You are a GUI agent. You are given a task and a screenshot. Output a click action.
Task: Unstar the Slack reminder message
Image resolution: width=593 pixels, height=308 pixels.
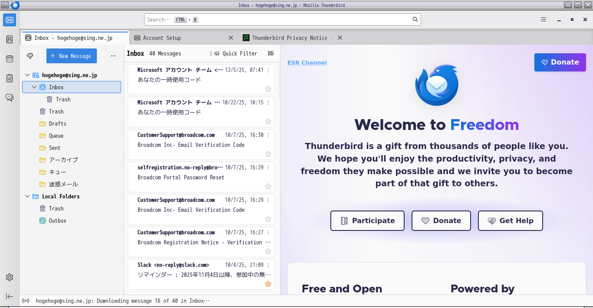pos(268,284)
